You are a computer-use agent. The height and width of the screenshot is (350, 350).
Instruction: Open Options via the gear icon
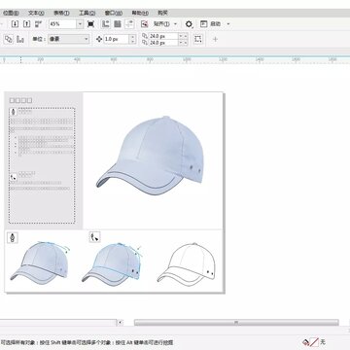[x=189, y=24]
